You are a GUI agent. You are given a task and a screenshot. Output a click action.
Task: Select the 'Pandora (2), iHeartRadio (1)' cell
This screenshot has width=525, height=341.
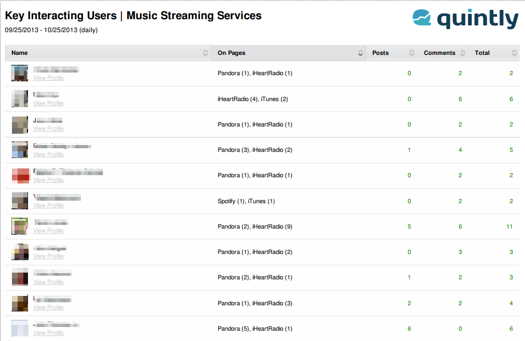click(x=255, y=277)
